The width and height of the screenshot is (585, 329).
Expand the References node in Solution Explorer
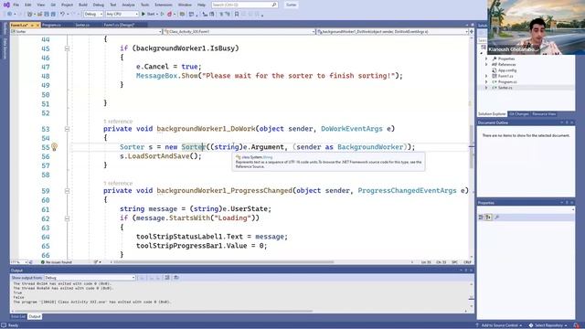tap(486, 65)
